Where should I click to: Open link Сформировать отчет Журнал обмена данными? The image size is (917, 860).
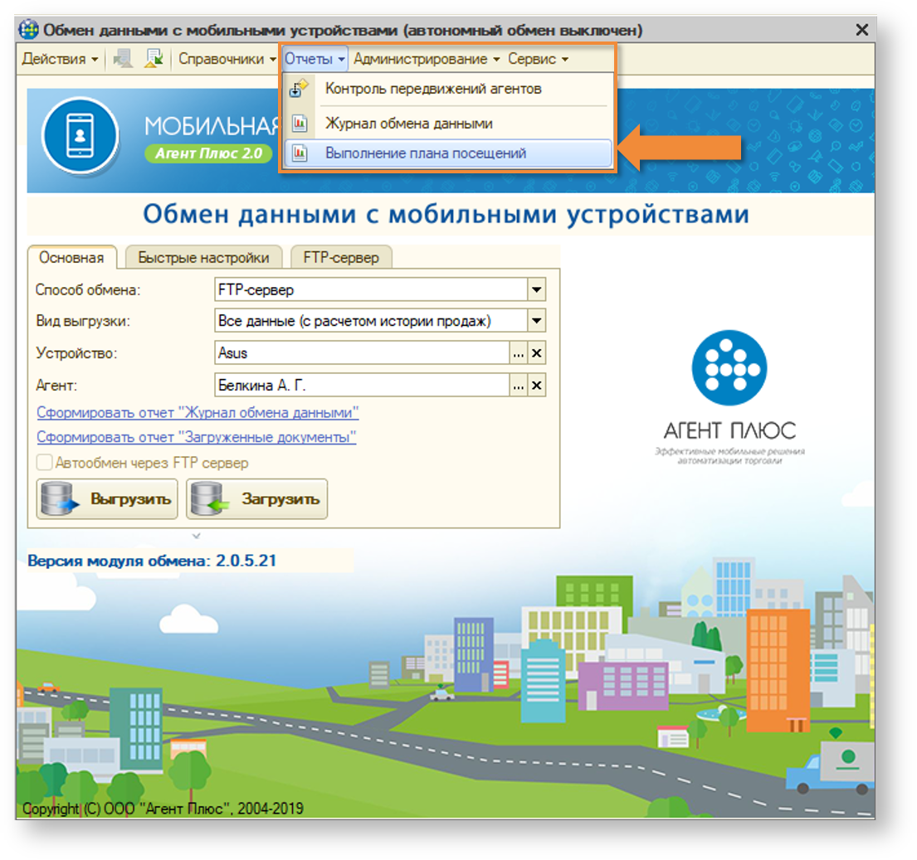[198, 412]
